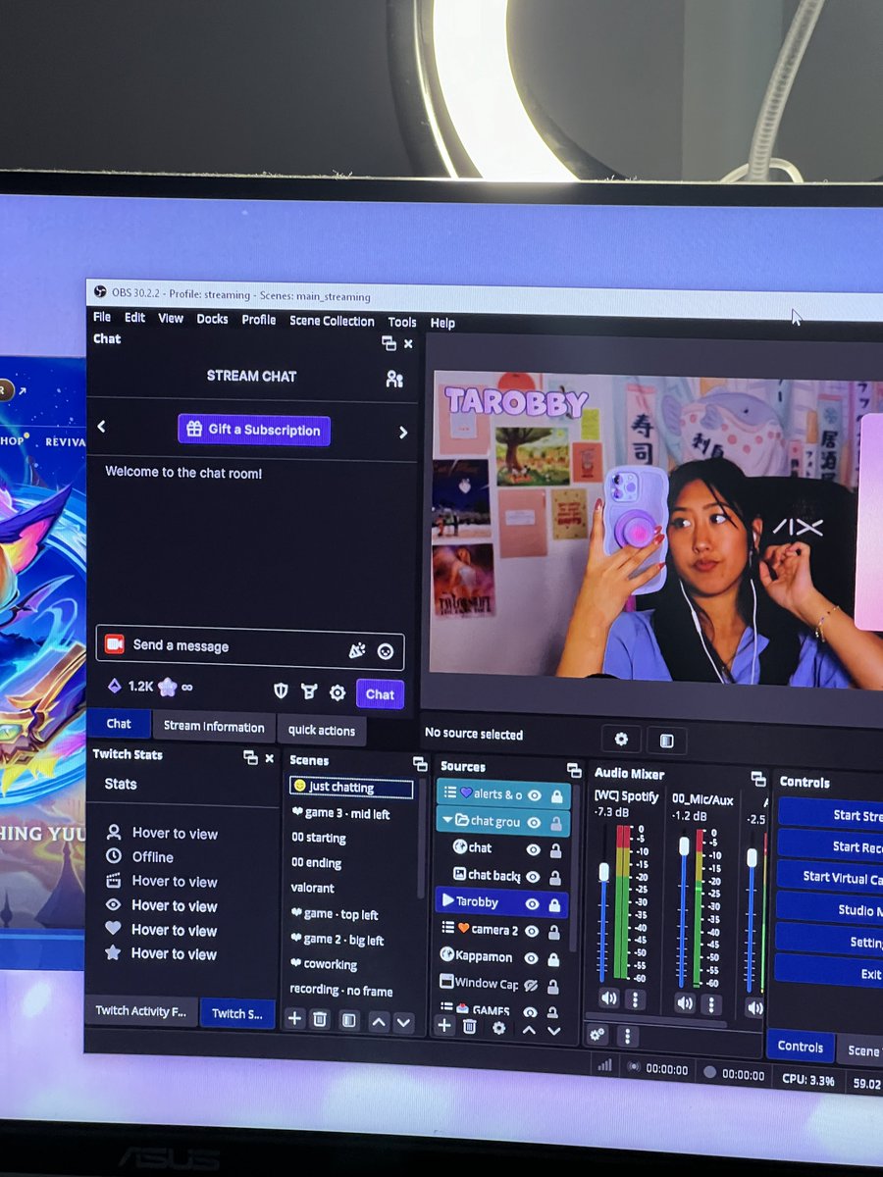883x1177 pixels.
Task: Click the Studio Mode button
Action: (x=830, y=909)
